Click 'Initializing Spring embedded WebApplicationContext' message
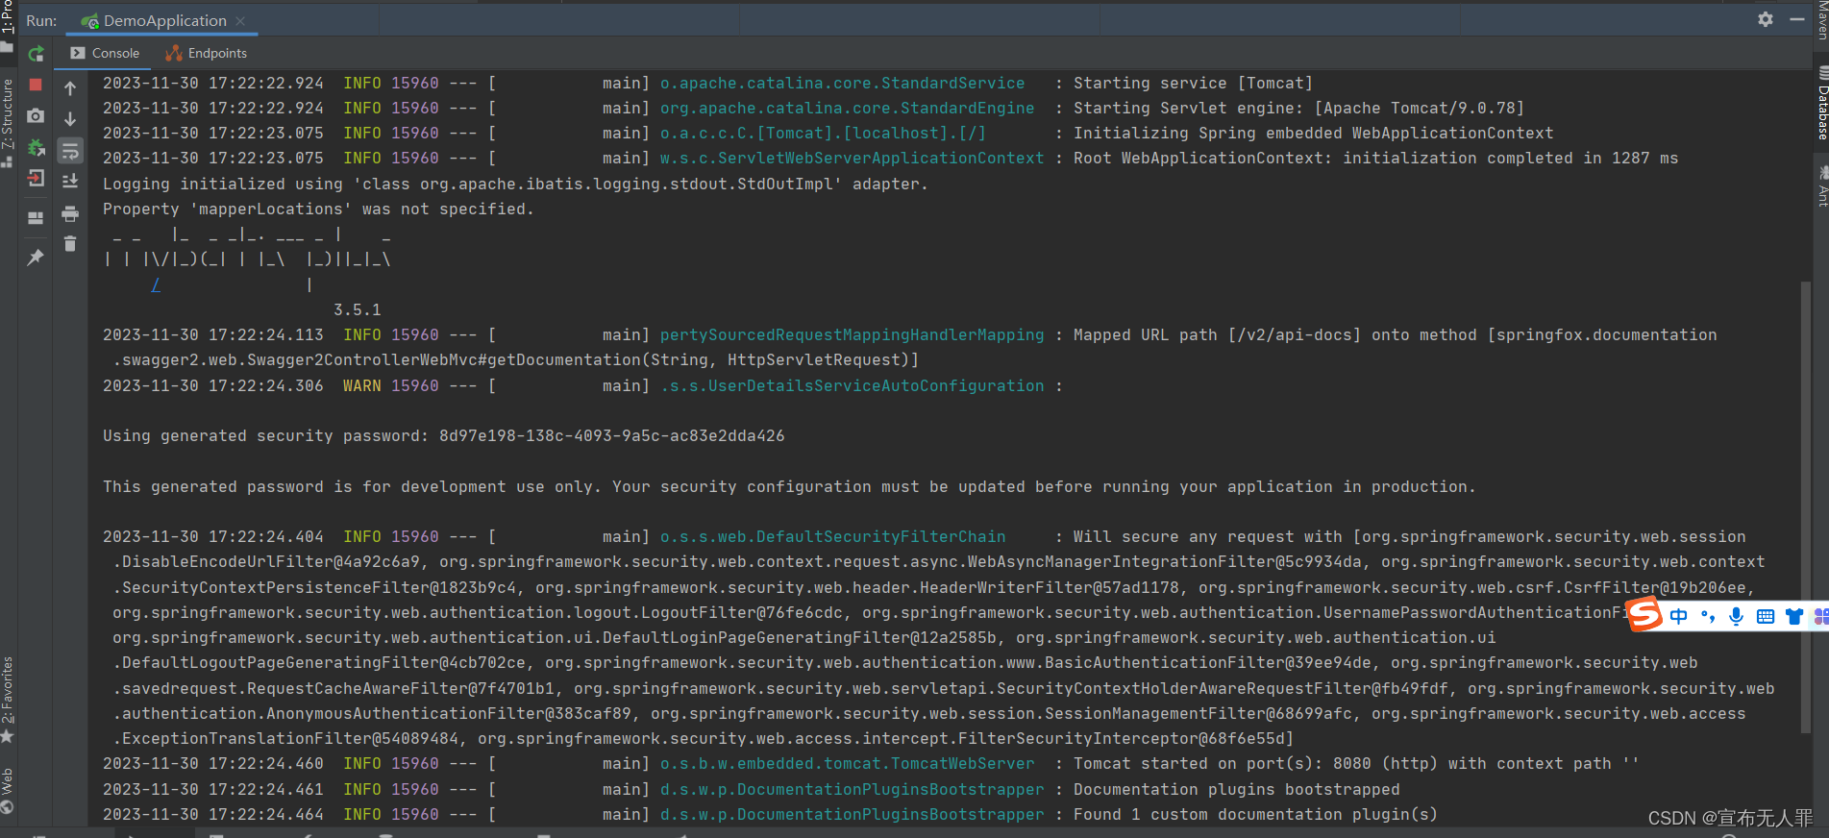1829x838 pixels. 1313,134
